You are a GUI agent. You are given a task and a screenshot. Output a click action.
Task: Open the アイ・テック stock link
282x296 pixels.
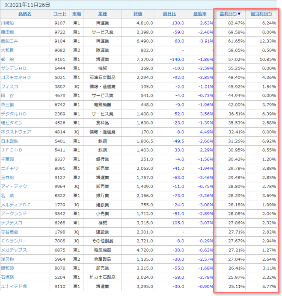(14, 187)
